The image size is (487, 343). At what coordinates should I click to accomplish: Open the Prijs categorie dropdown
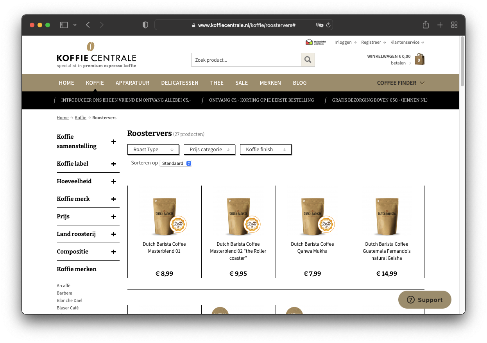[x=209, y=149]
